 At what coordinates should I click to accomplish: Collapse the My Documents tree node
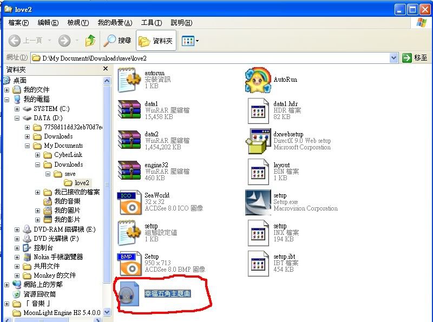coord(28,146)
